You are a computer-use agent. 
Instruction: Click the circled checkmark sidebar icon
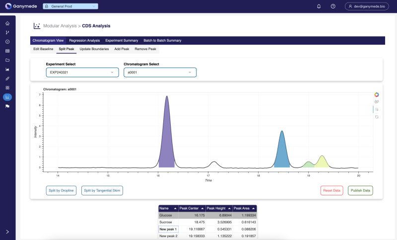(x=7, y=42)
